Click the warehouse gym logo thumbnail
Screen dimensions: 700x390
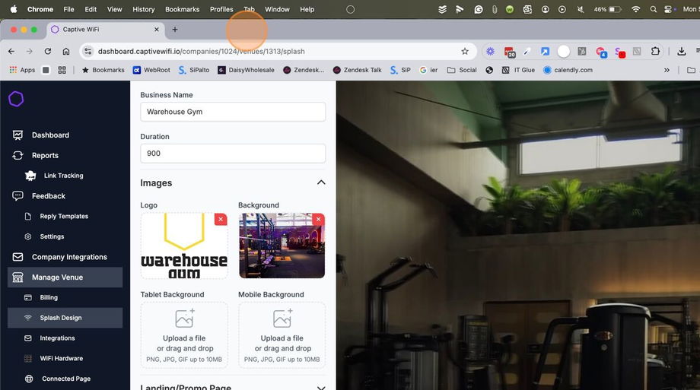click(184, 246)
